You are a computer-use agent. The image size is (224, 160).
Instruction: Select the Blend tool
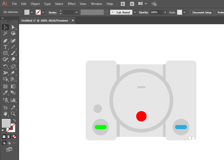(13, 93)
